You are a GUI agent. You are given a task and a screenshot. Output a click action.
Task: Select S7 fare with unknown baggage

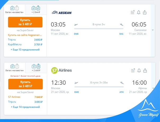tap(15, 68)
